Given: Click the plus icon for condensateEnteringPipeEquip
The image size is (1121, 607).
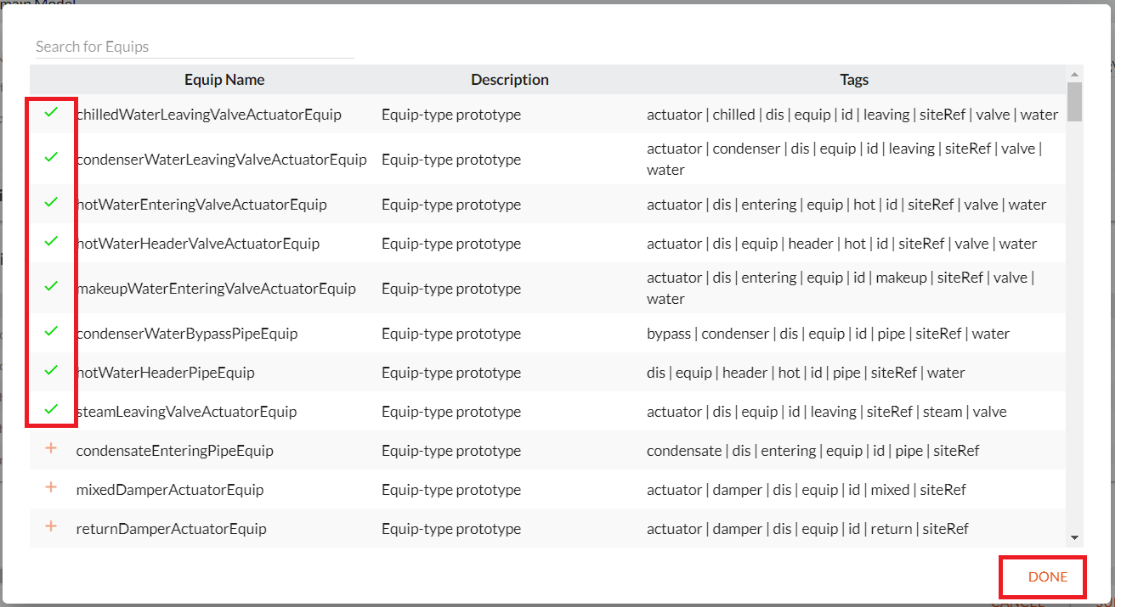Looking at the screenshot, I should (x=51, y=448).
